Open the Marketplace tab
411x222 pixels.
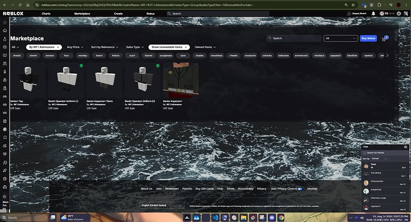(x=82, y=14)
